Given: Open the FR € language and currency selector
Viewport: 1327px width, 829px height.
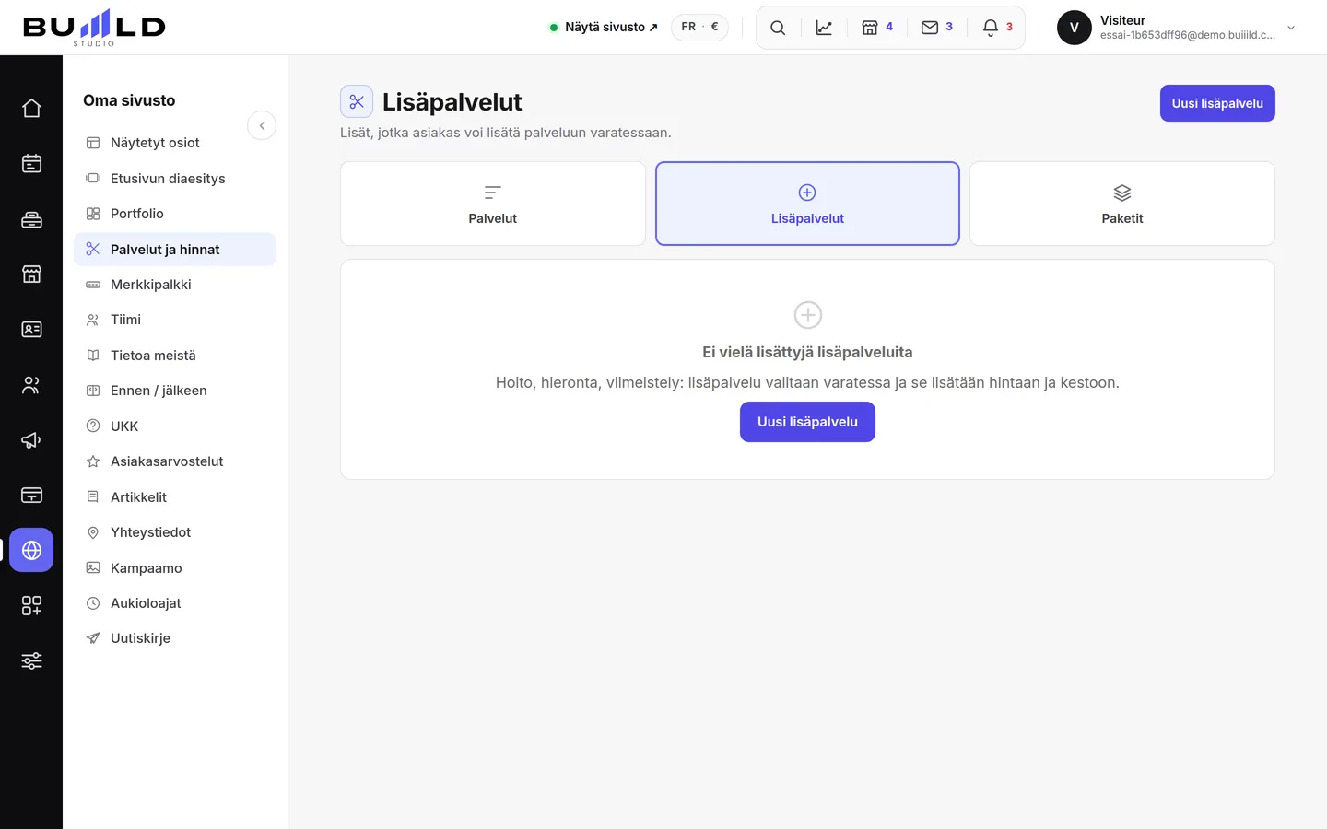Looking at the screenshot, I should (x=699, y=27).
